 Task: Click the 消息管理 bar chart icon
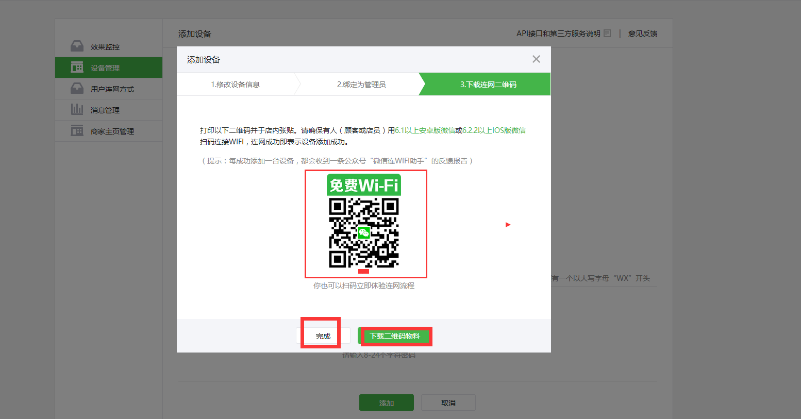[77, 109]
